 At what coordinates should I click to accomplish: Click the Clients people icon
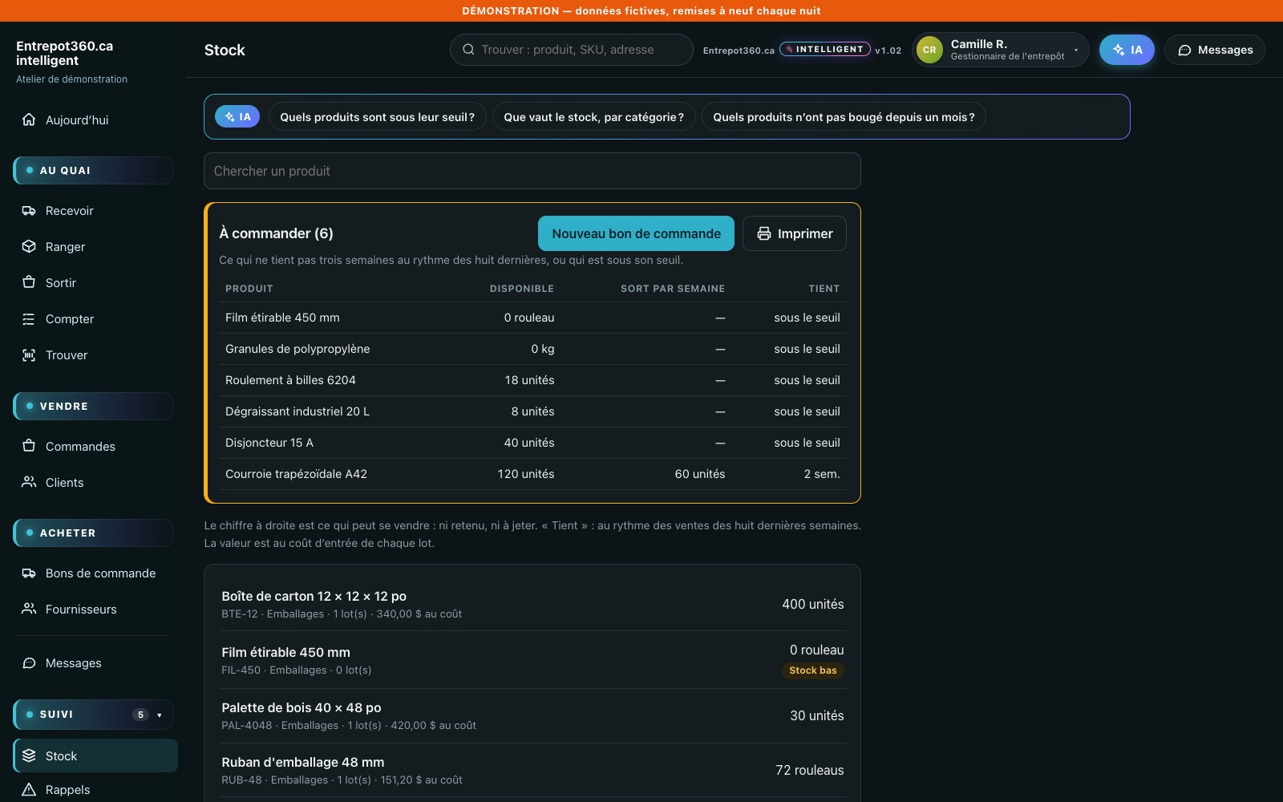pos(29,482)
